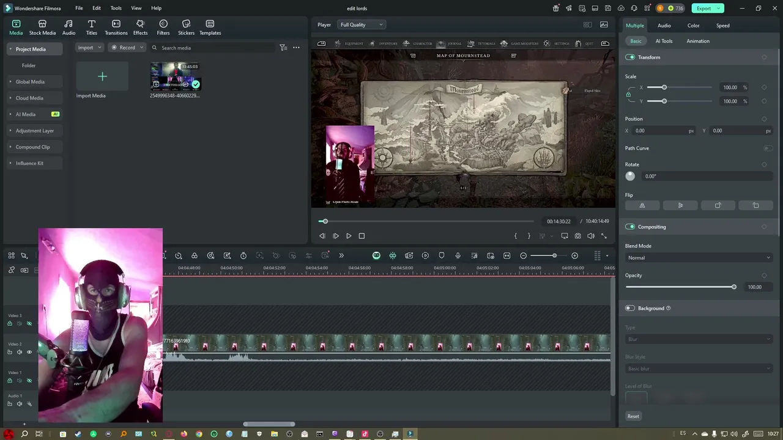Click the flip vertical button
This screenshot has width=783, height=440.
coord(680,205)
